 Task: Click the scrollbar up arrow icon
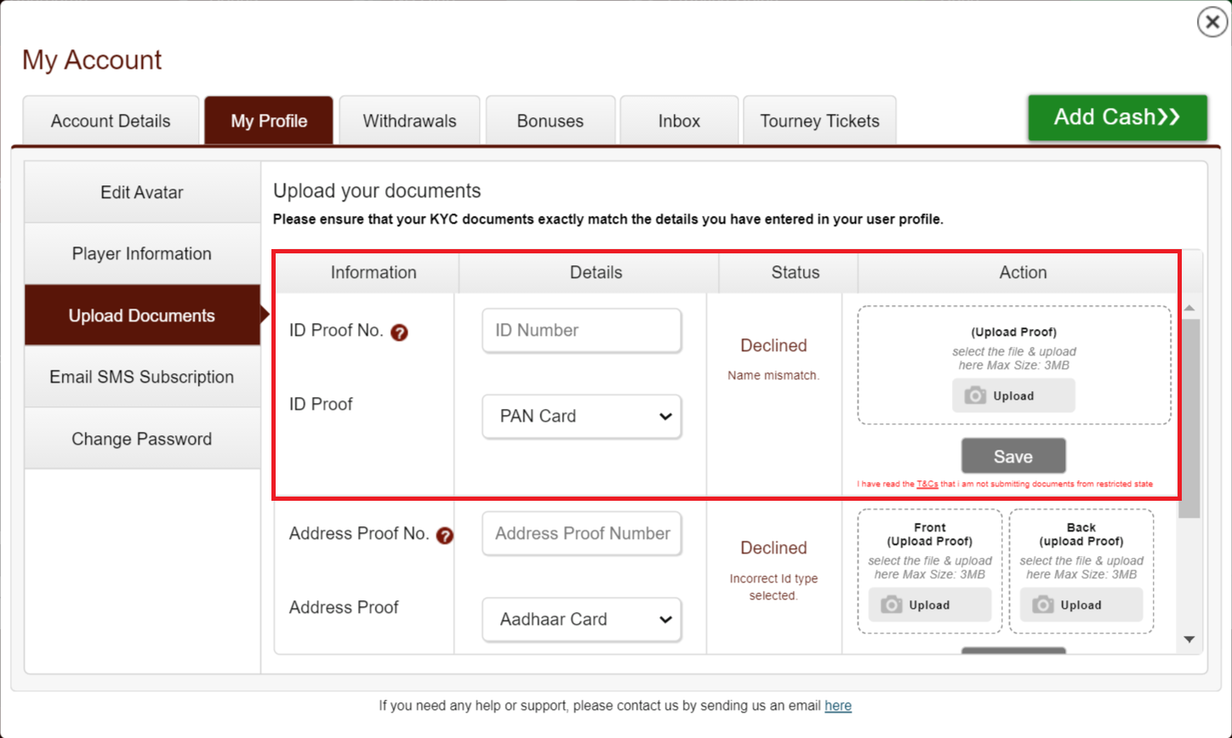[1190, 306]
